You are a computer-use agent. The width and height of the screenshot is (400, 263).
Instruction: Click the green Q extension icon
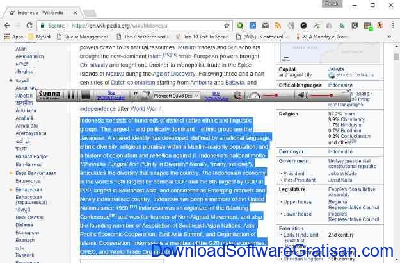coord(240,26)
